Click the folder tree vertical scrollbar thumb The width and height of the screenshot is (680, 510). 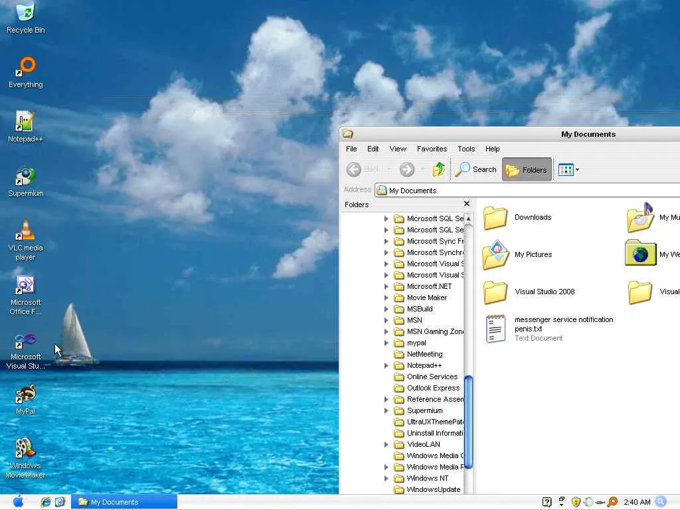468,422
